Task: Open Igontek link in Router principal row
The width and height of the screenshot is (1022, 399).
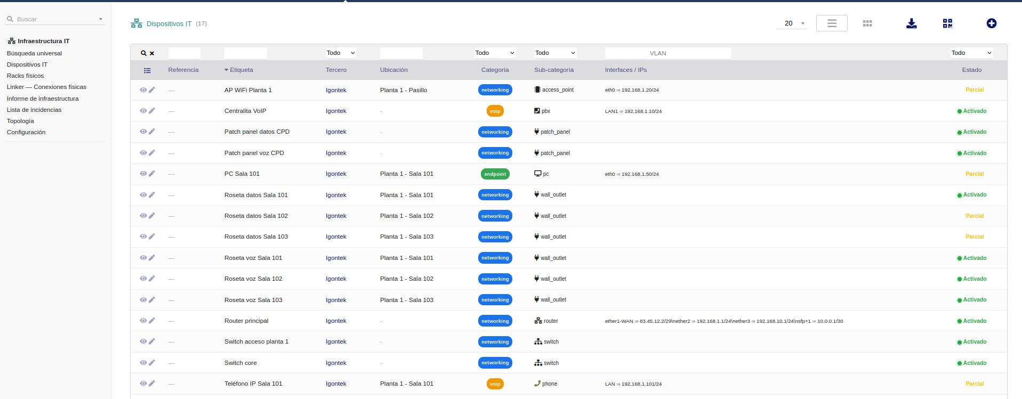Action: tap(336, 321)
